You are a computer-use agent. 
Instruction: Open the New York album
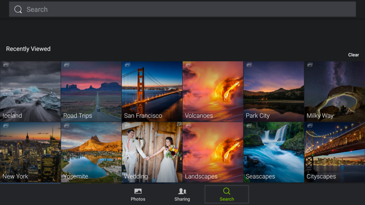[x=30, y=152]
